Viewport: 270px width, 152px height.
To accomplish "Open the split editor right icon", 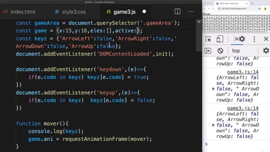I will coord(177,11).
